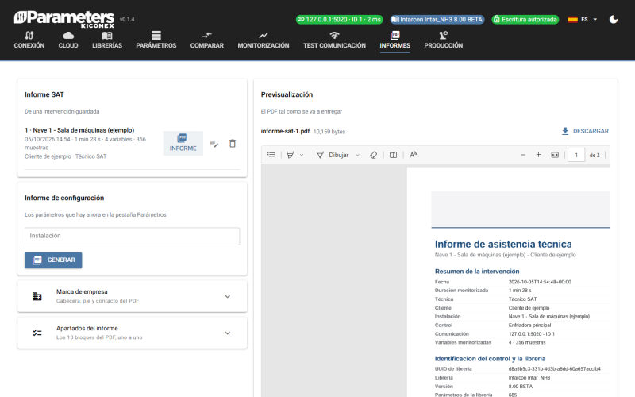Open the Comparar tab
The height and width of the screenshot is (397, 635).
(x=207, y=40)
